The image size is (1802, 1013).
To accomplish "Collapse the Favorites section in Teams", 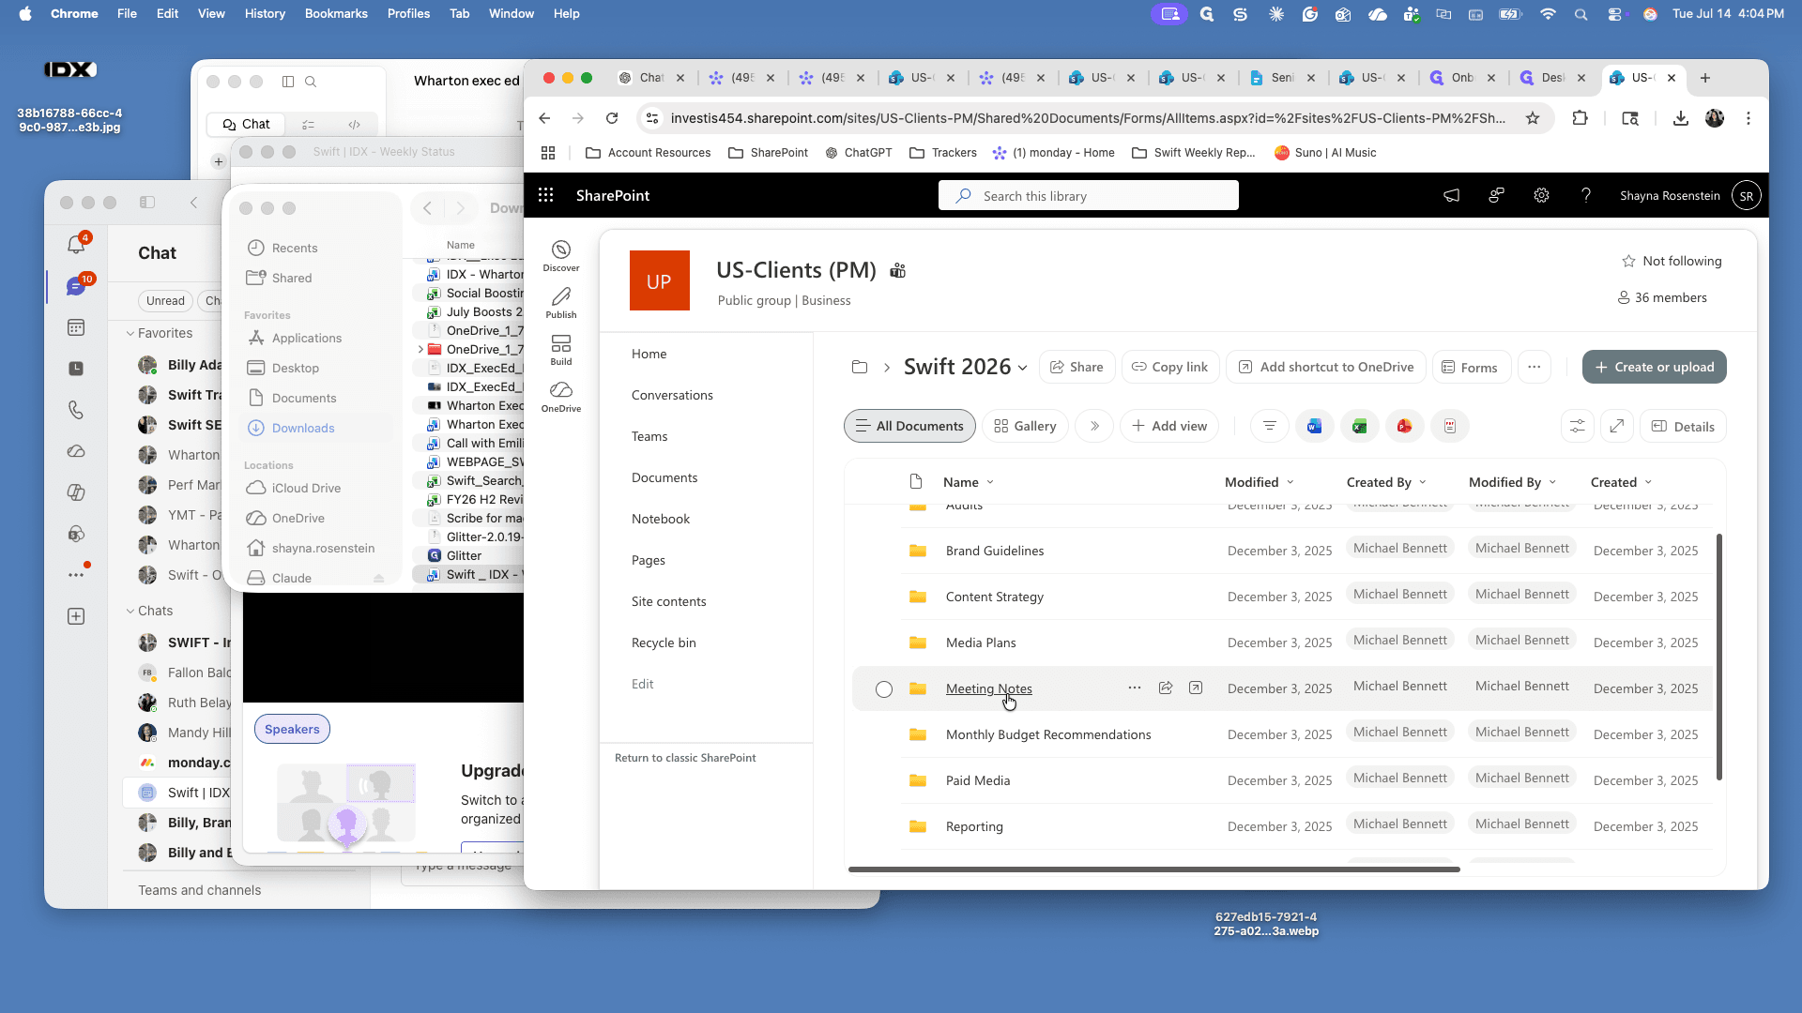I will (130, 333).
